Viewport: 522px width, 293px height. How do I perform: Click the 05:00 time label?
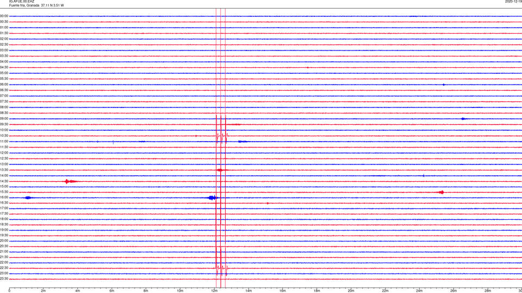(x=4, y=73)
